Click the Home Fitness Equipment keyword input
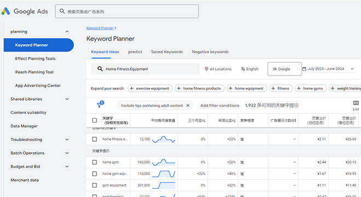The height and width of the screenshot is (197, 361). pos(145,69)
